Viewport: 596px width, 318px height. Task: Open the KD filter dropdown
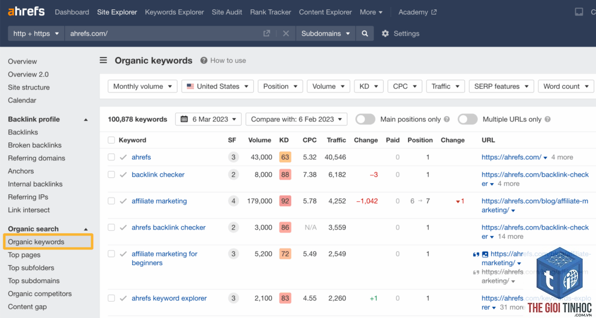point(368,87)
